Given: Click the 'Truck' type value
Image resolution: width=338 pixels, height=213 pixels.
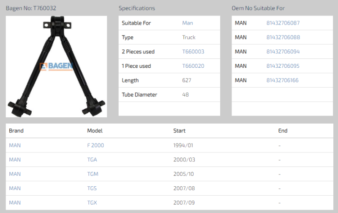Looking at the screenshot, I should (189, 37).
